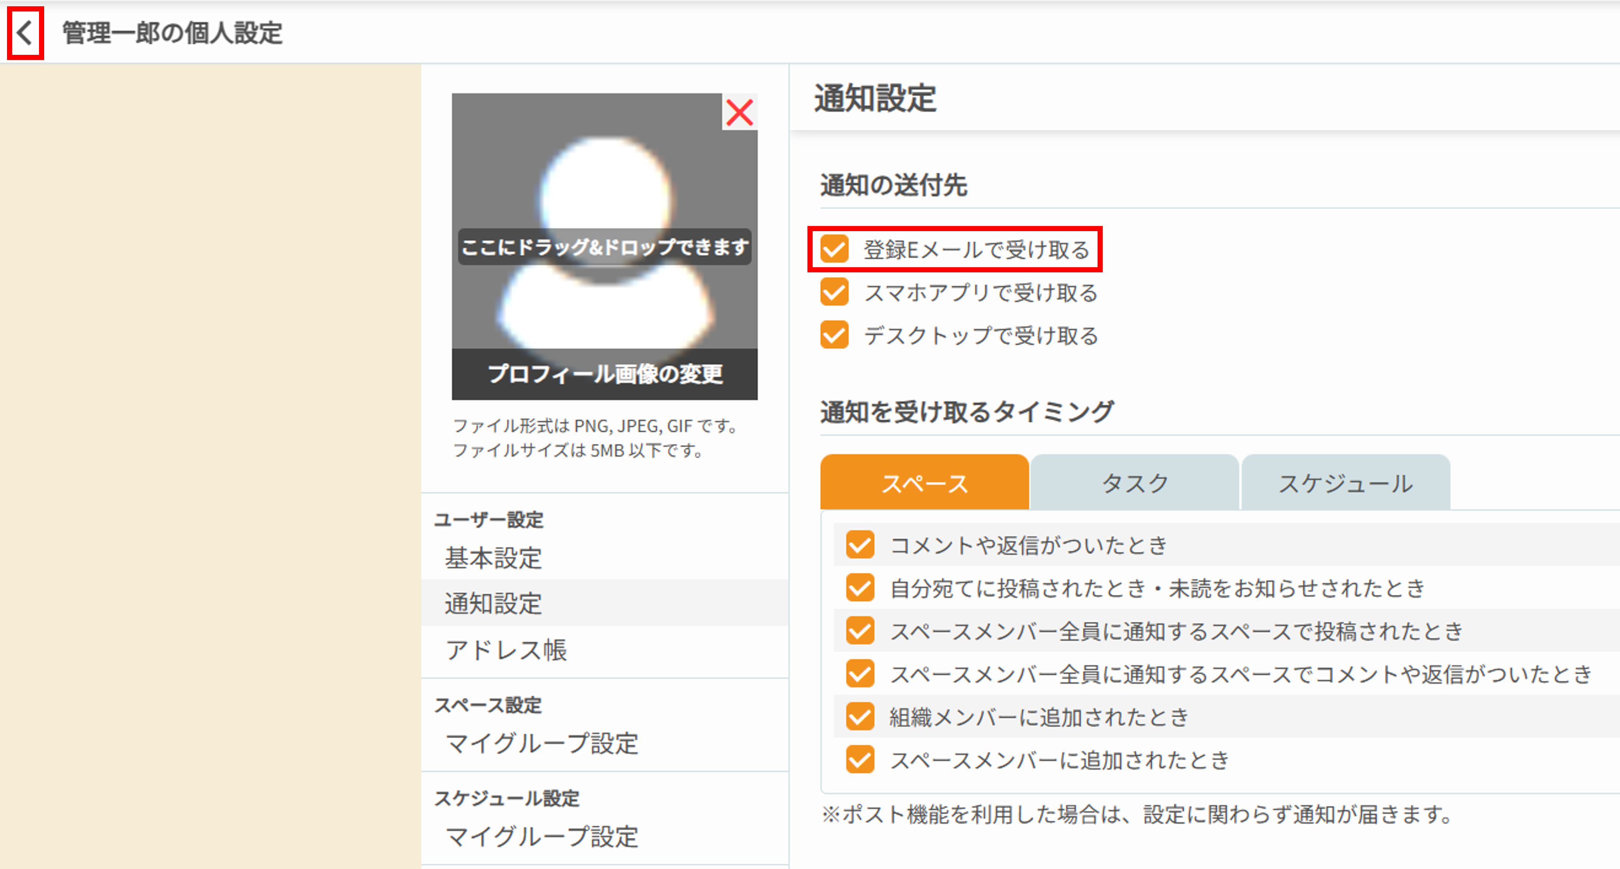Toggle 自分宛てに投稿されたとき checkbox
Viewport: 1620px width, 869px height.
860,588
